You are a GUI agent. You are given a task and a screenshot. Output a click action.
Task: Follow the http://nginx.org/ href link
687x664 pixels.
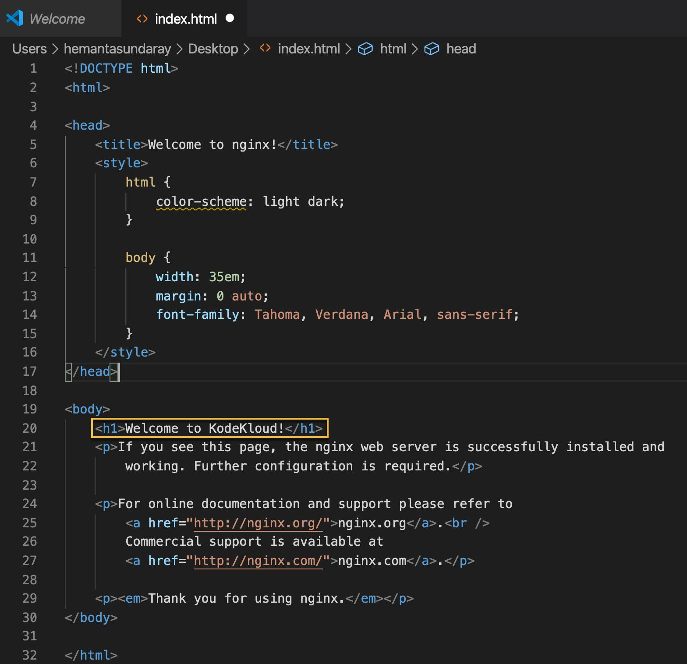(258, 523)
